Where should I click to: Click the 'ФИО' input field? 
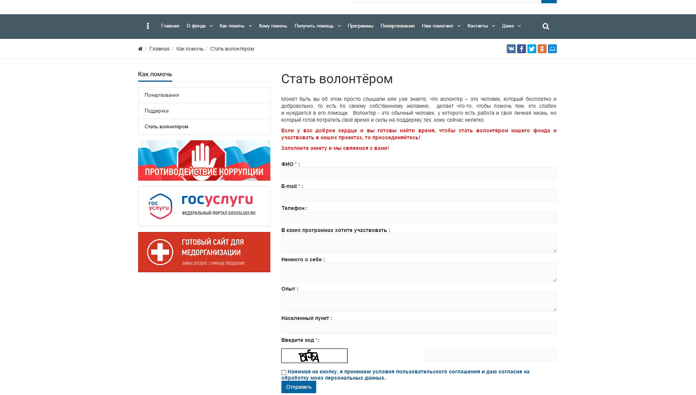(x=419, y=174)
